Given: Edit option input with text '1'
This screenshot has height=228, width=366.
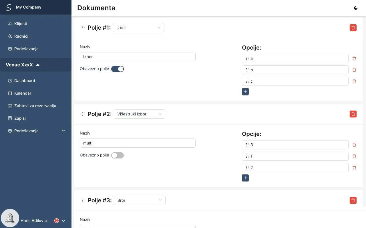Looking at the screenshot, I should [295, 156].
